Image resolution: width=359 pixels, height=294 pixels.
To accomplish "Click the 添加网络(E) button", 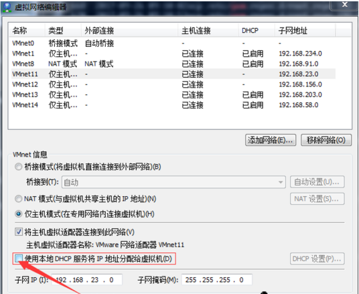I will pyautogui.click(x=271, y=140).
